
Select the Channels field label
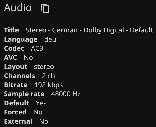[x=20, y=76]
